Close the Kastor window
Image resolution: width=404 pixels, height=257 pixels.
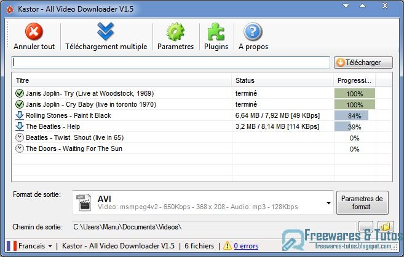[x=385, y=6]
